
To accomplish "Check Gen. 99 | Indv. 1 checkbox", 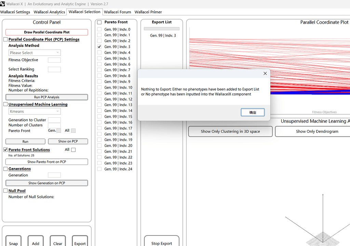I will [99, 35].
